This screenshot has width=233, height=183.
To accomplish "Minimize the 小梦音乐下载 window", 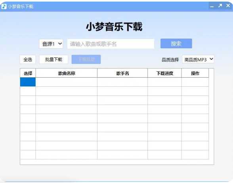I will point(212,6).
